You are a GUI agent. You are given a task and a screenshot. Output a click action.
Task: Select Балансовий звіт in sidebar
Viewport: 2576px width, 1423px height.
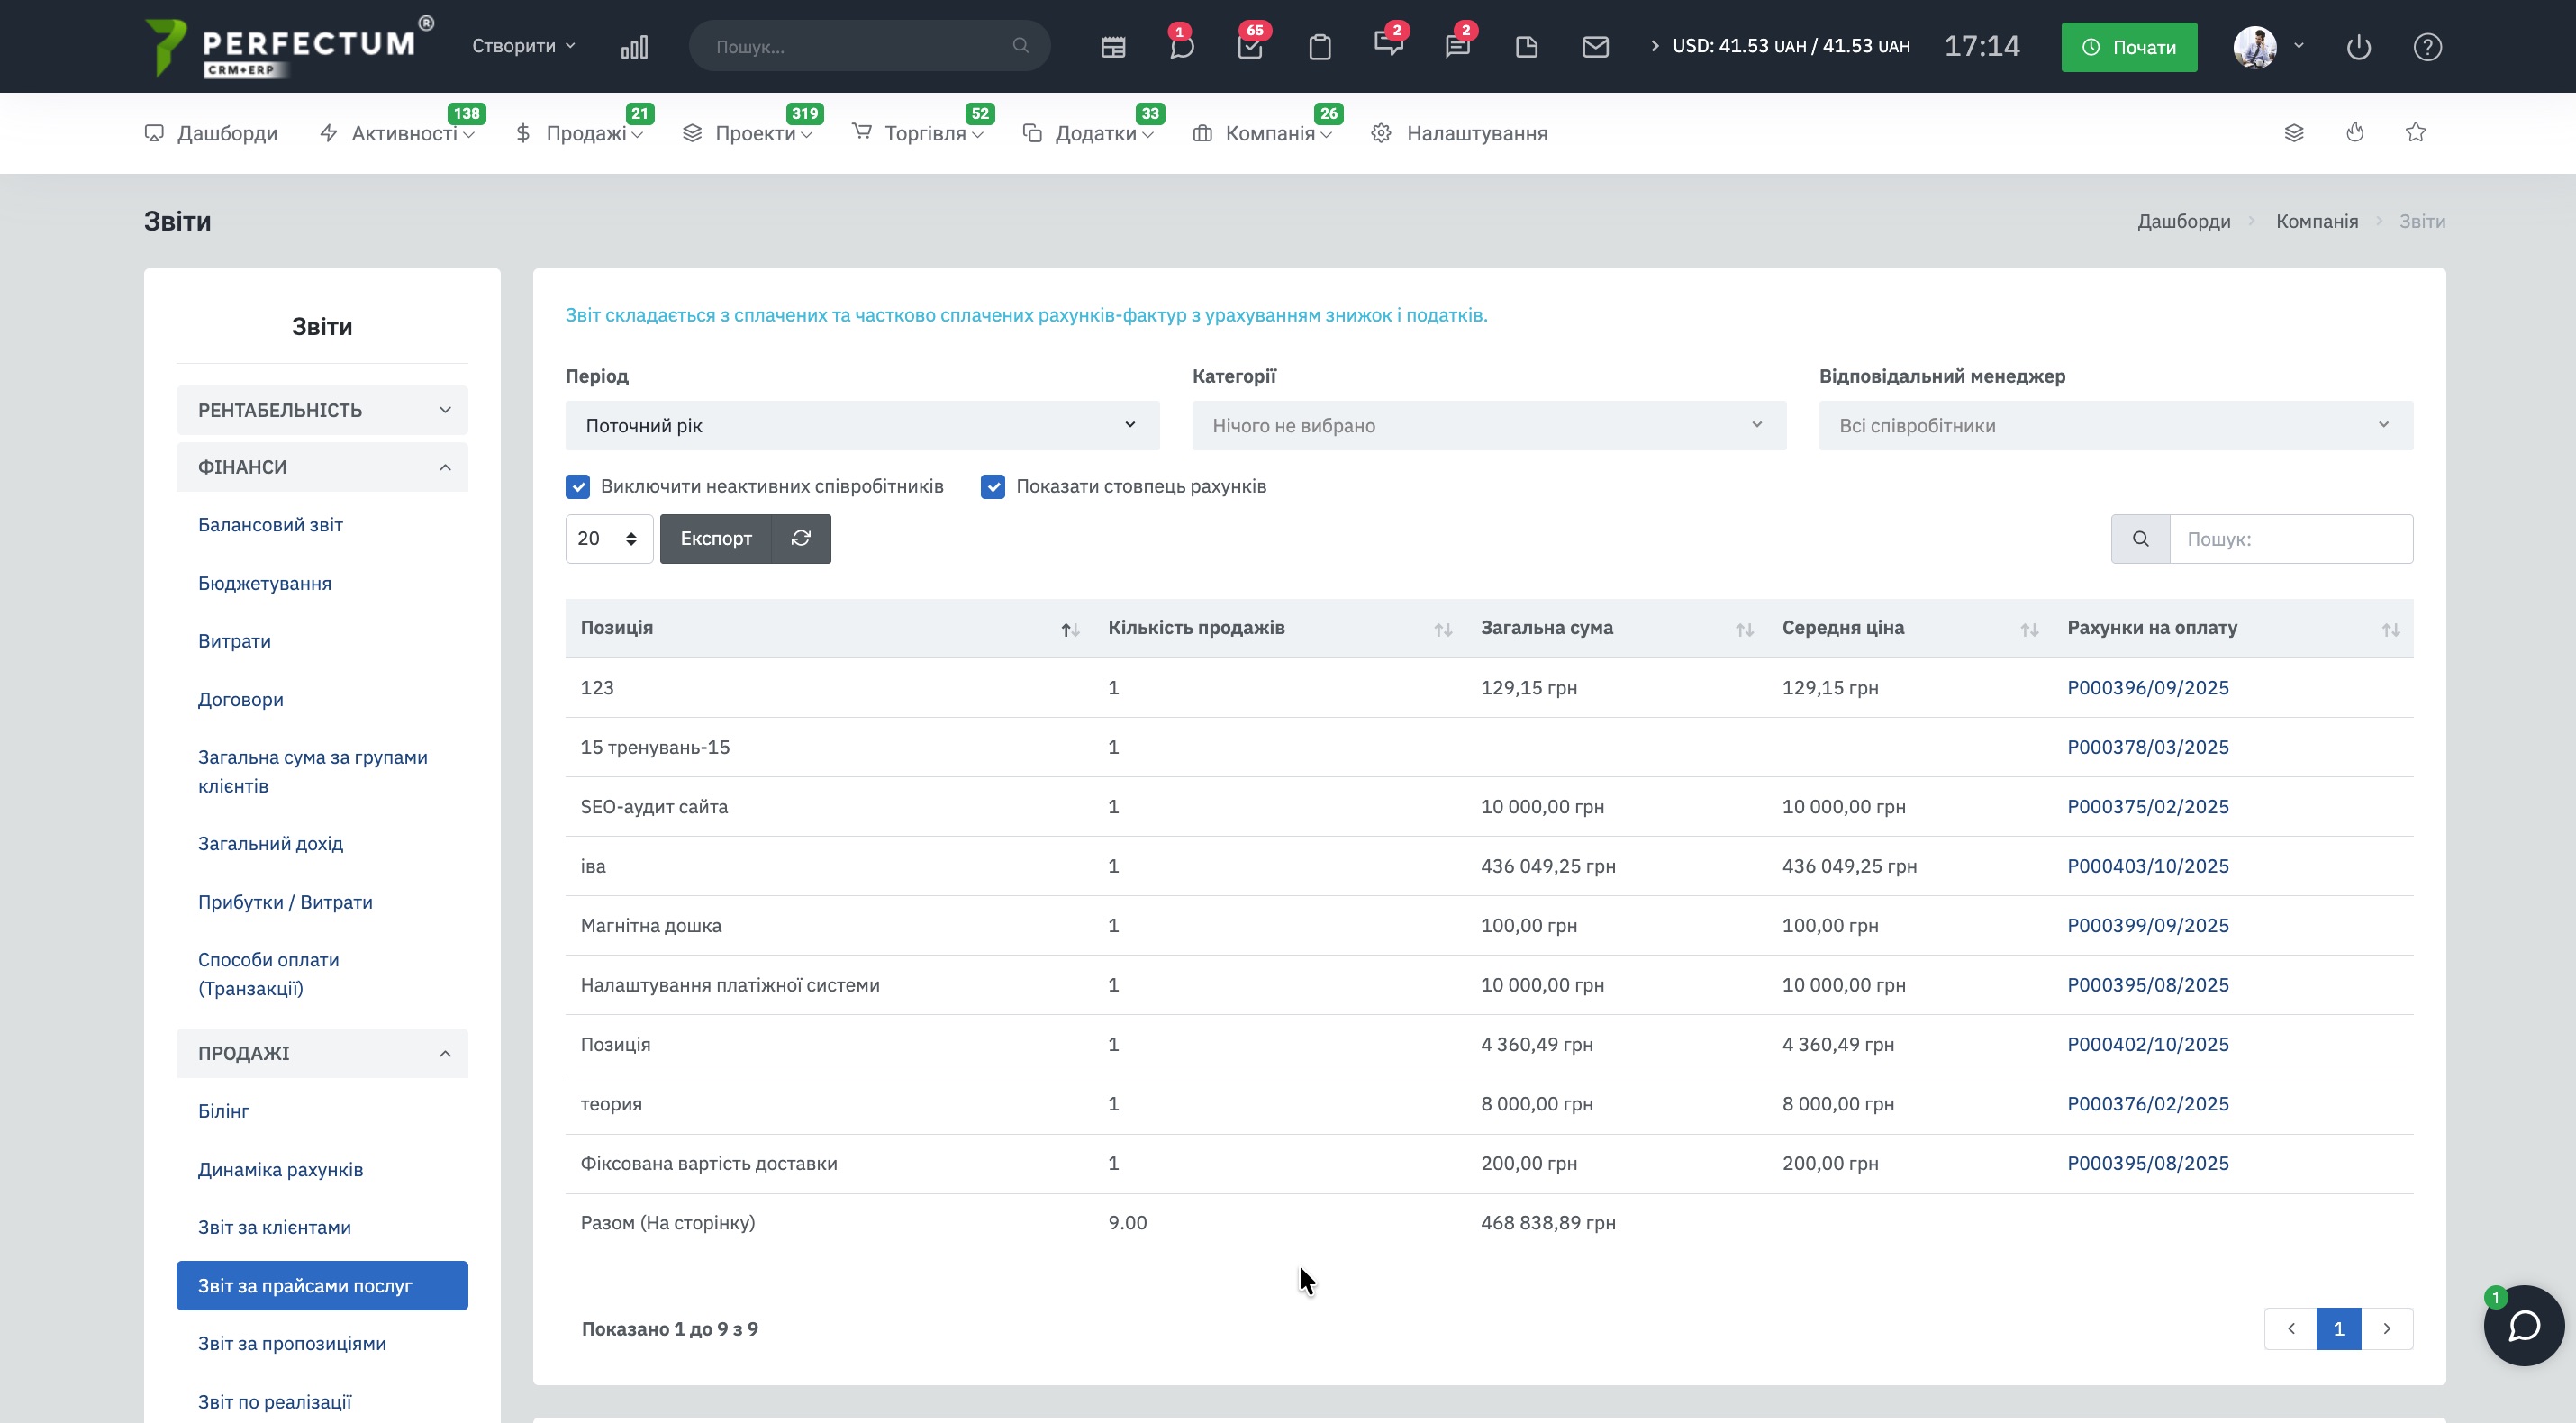pyautogui.click(x=270, y=525)
